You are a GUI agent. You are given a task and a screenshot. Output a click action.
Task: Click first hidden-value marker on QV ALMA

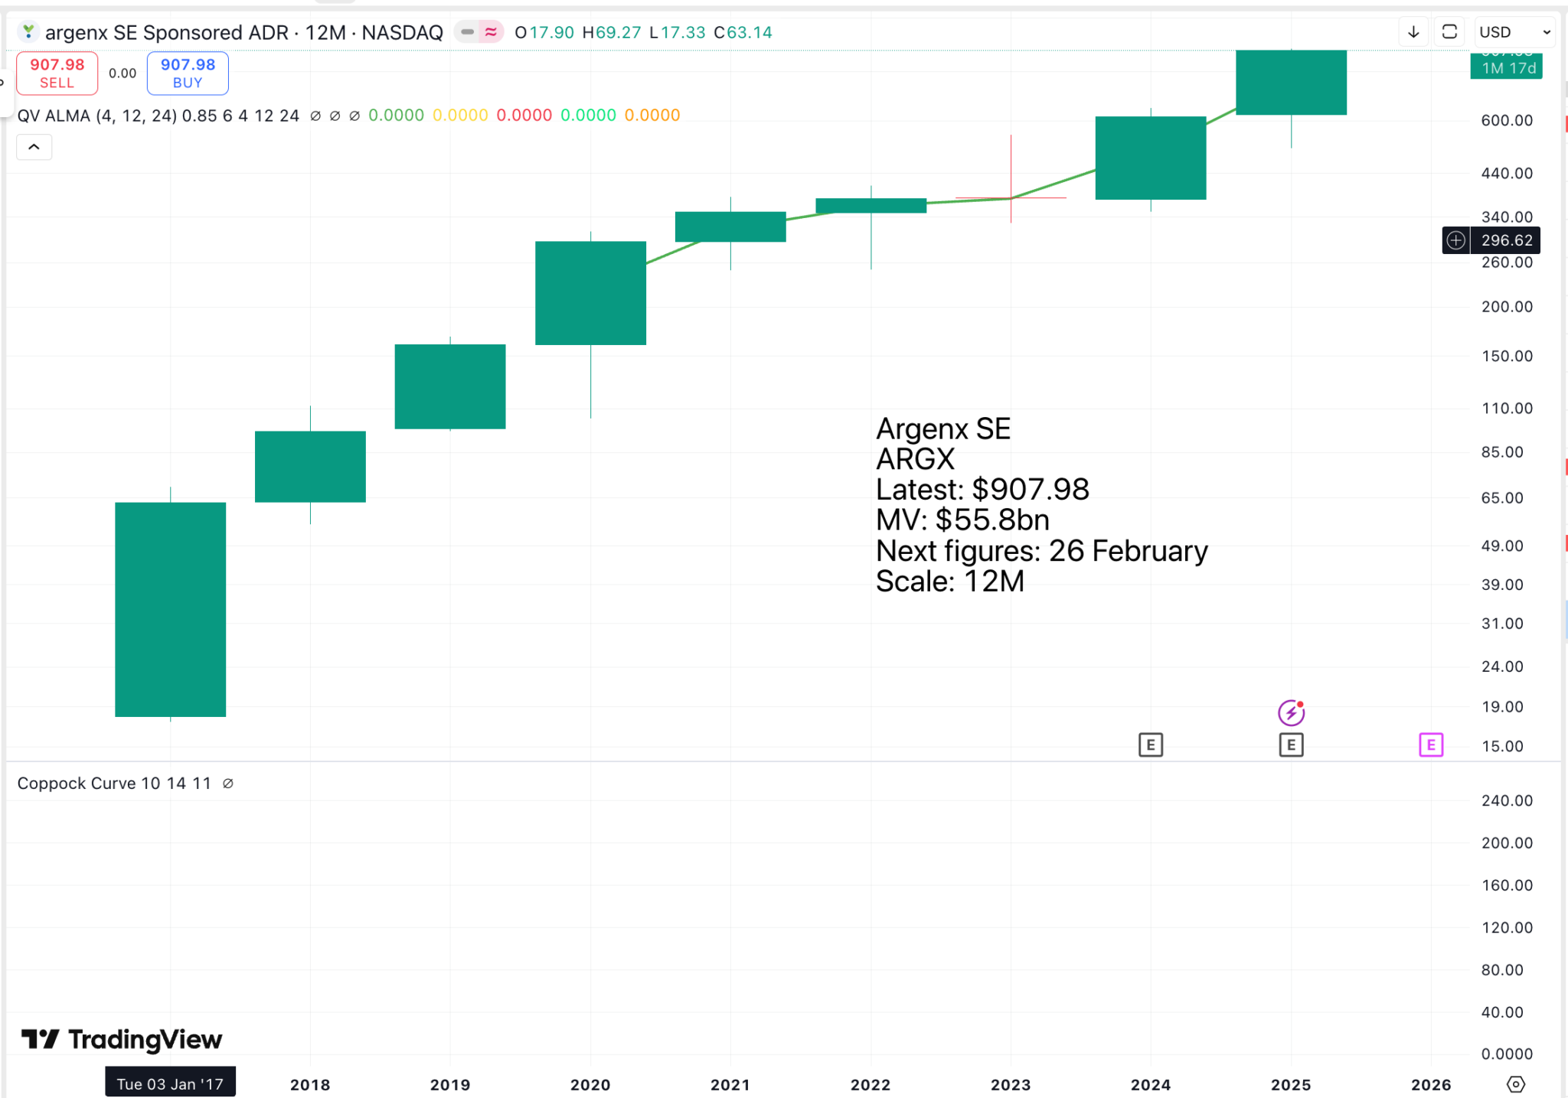click(x=315, y=116)
